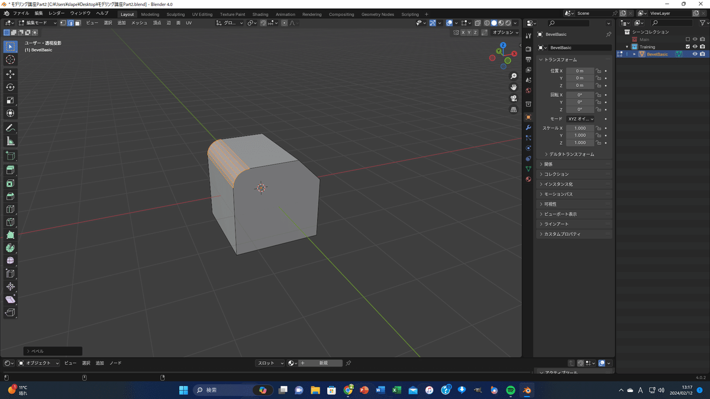Switch to the Sculpting workspace tab
710x399 pixels.
pyautogui.click(x=175, y=14)
